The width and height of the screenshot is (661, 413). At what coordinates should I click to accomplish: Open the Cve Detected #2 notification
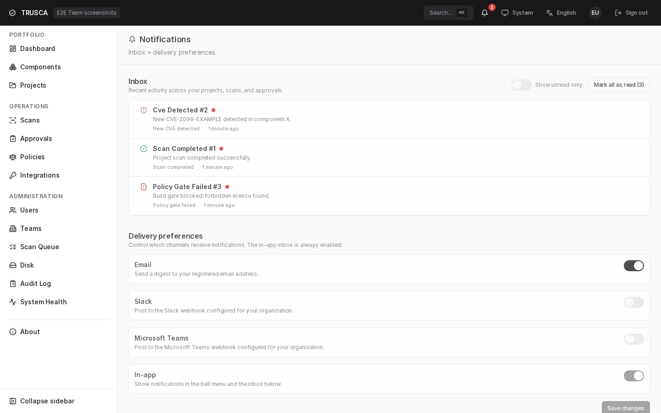[389, 119]
